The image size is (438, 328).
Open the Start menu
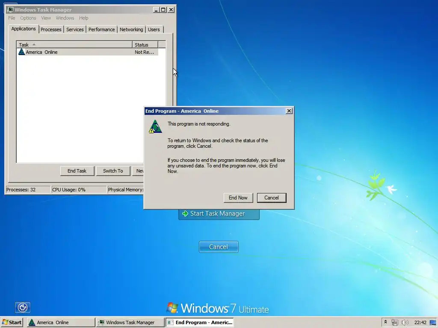tap(12, 322)
